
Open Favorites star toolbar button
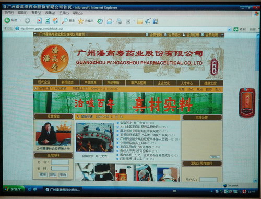[81, 21]
